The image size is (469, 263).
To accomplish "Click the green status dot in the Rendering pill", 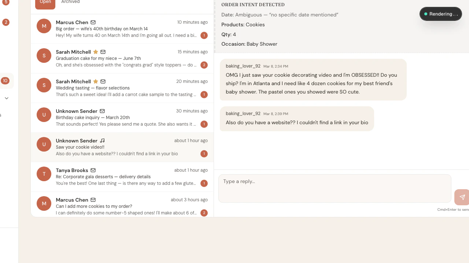I will coord(425,14).
